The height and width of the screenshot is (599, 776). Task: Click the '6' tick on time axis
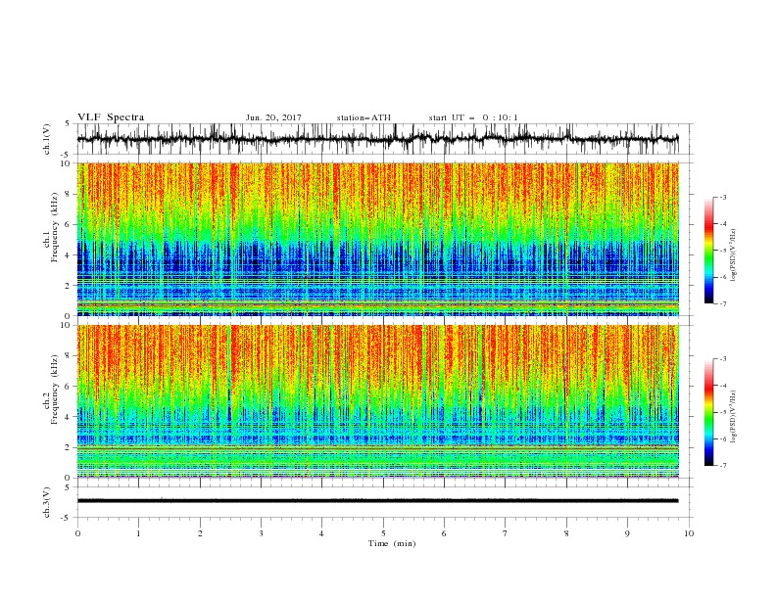pyautogui.click(x=444, y=533)
